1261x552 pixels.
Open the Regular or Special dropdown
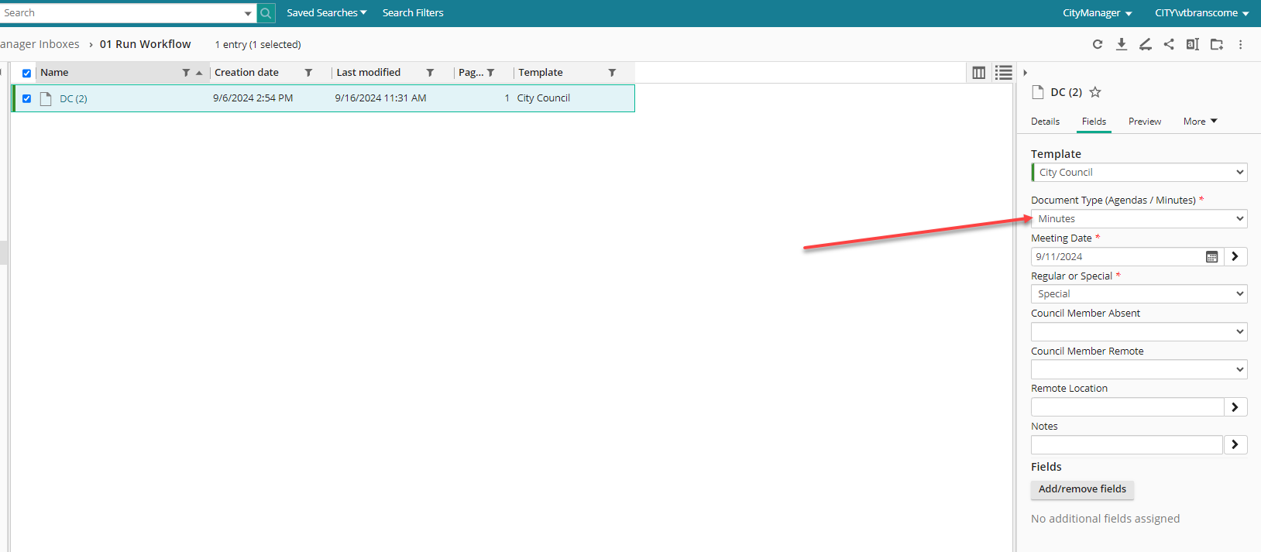[x=1139, y=294]
